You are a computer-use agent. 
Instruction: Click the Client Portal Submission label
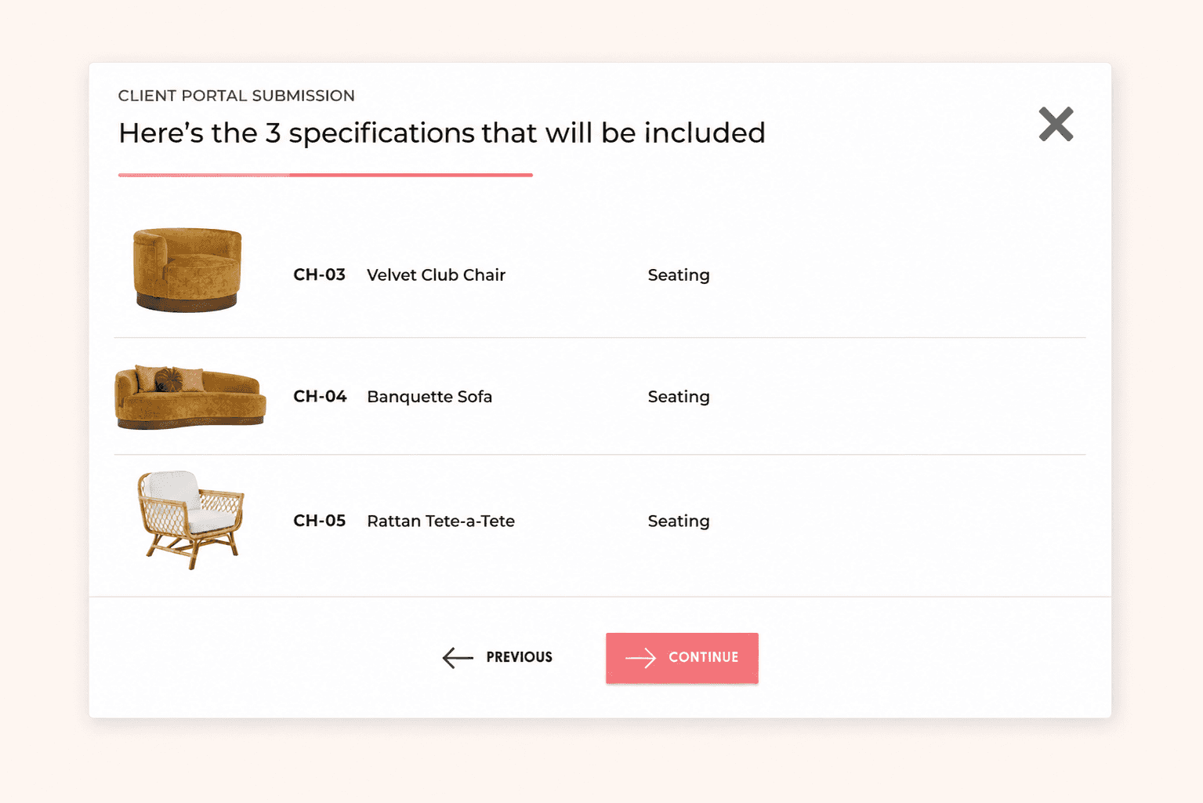(x=236, y=96)
